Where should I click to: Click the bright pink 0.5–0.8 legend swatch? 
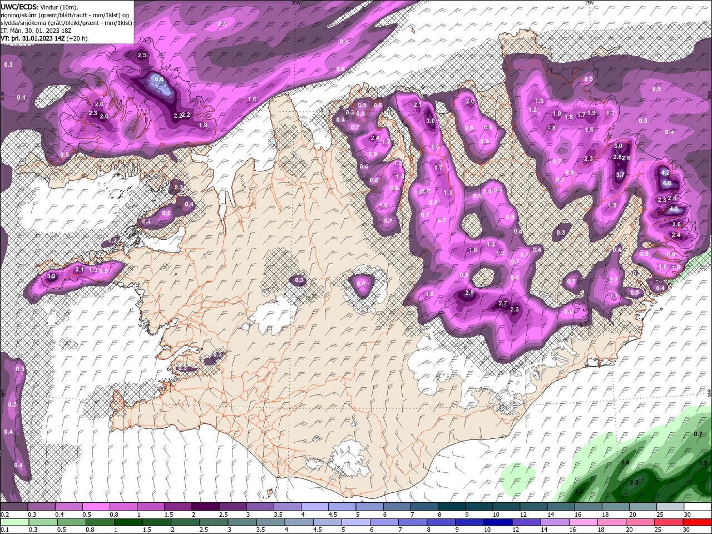tap(96, 507)
